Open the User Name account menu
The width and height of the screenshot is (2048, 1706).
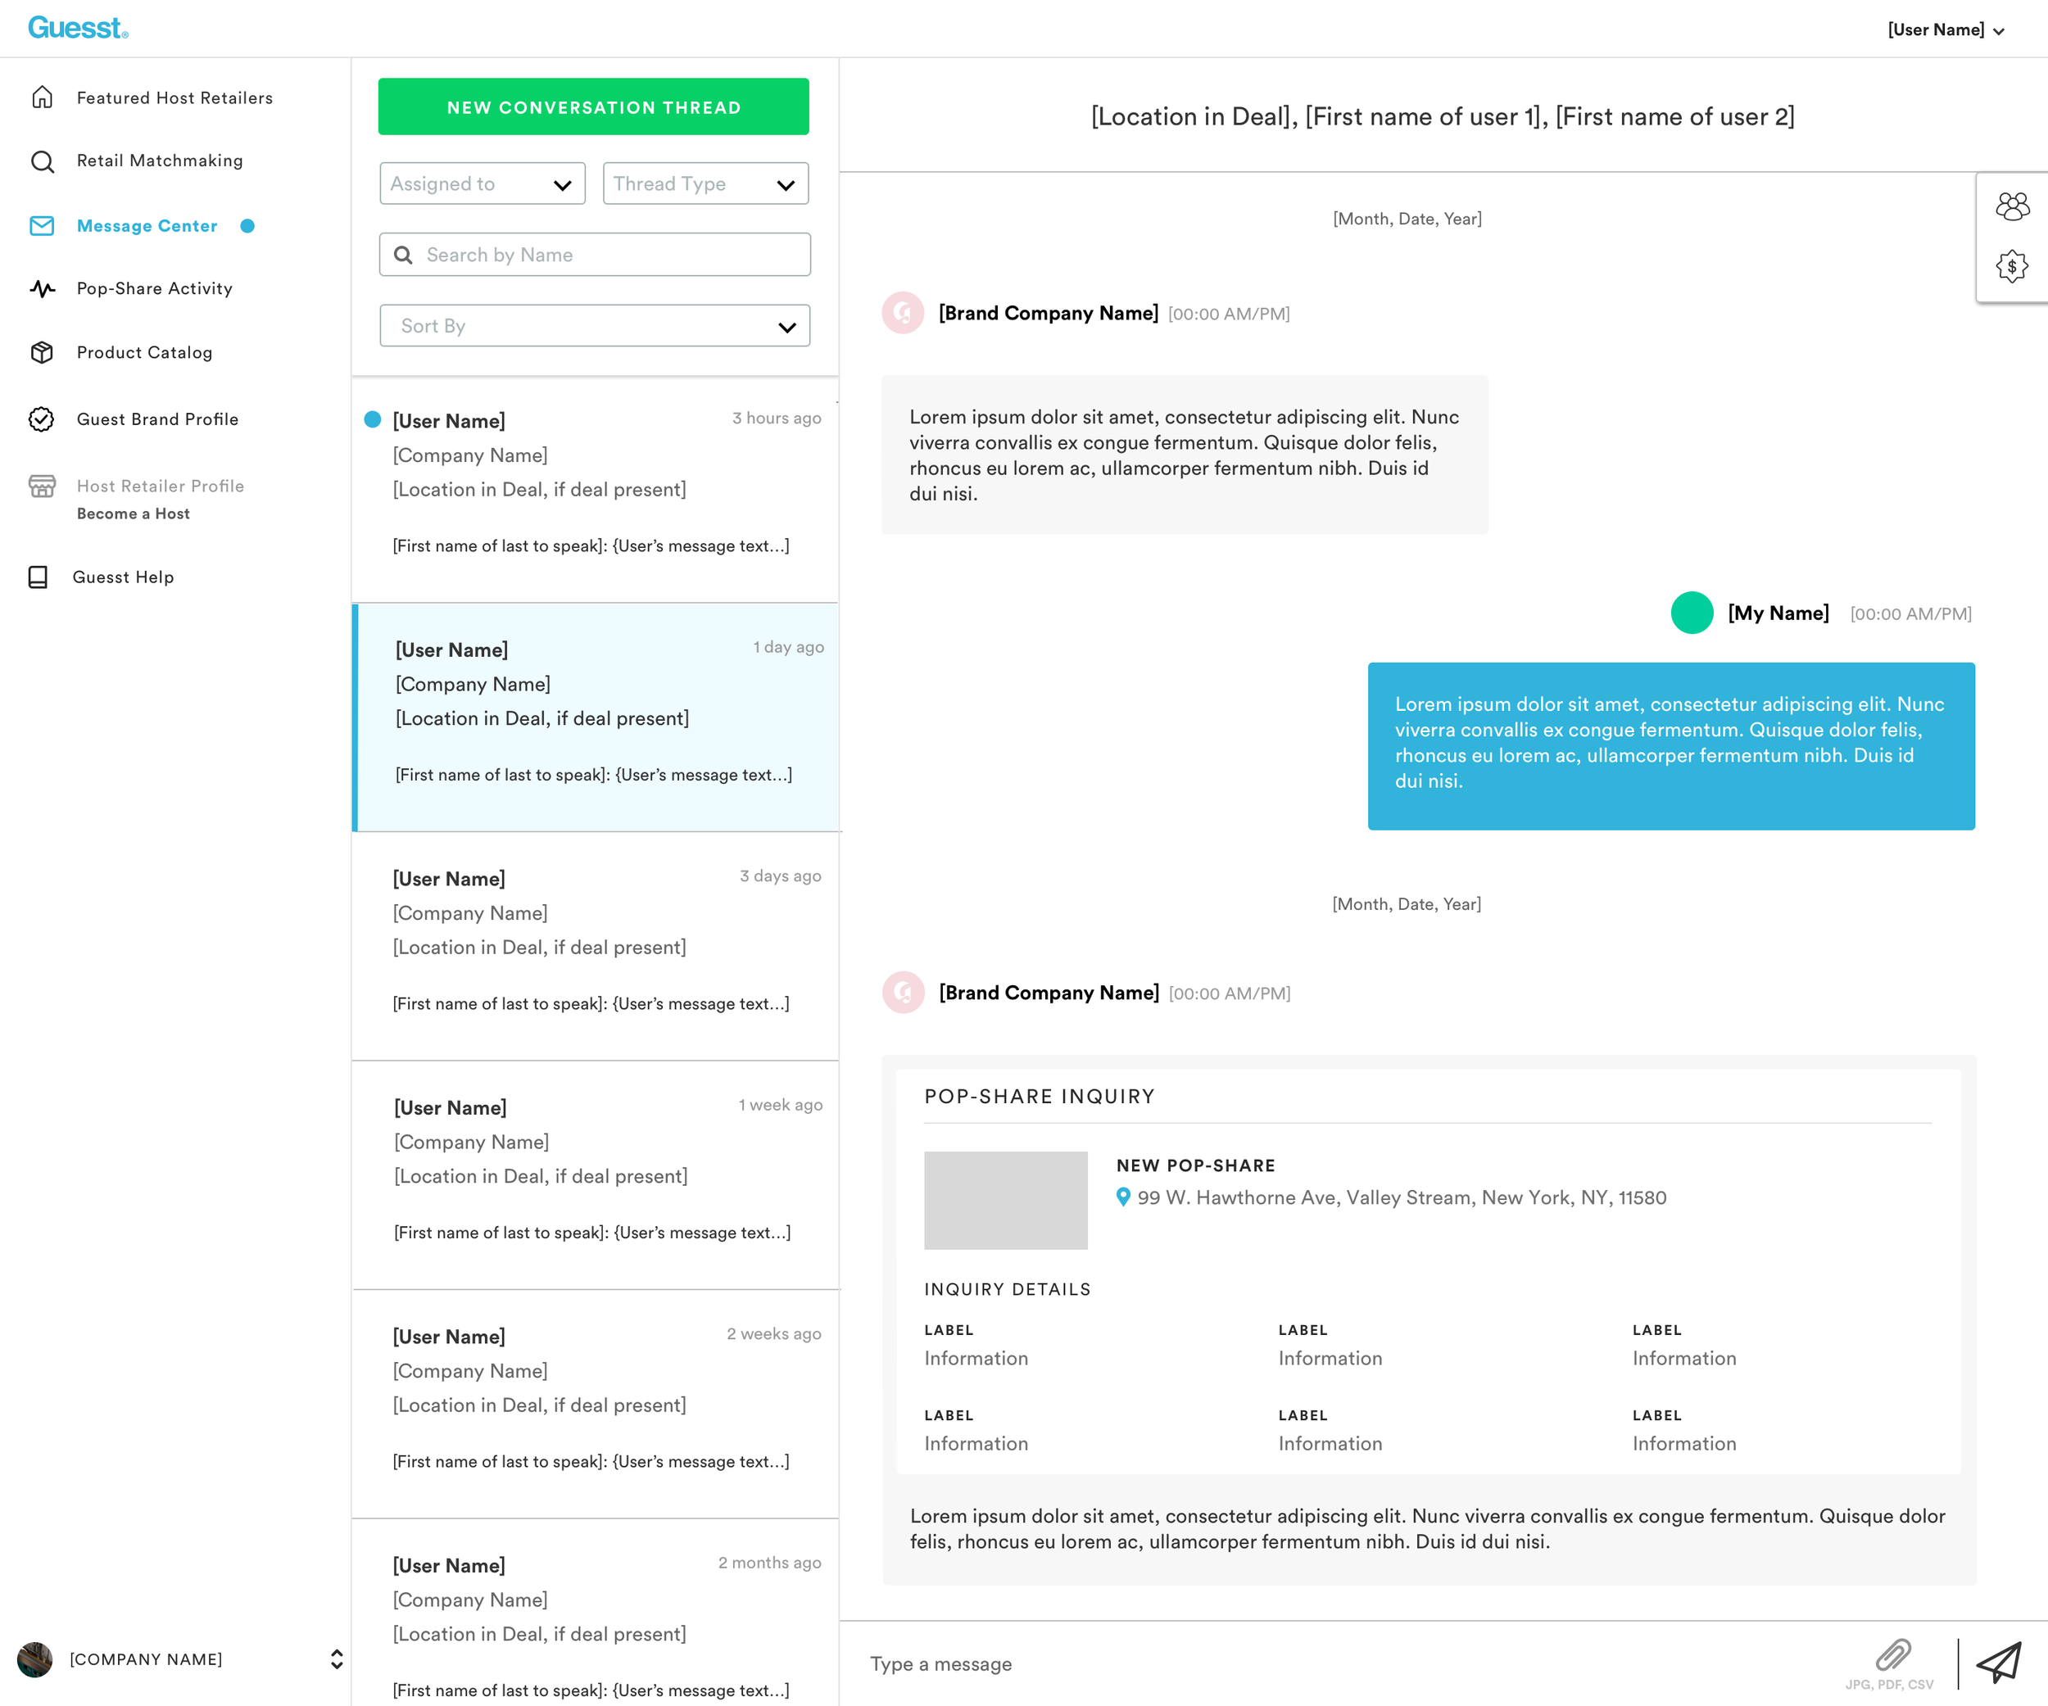pos(1946,29)
